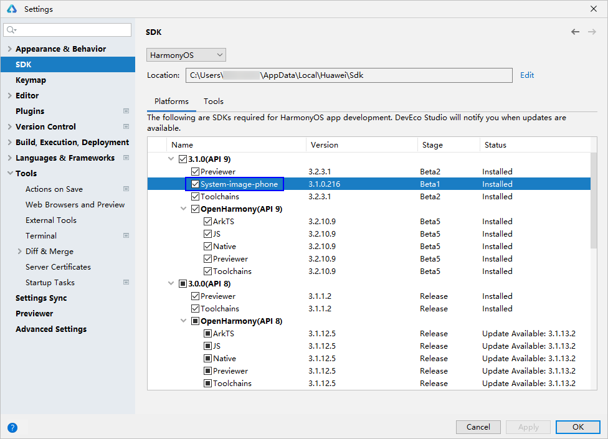Image resolution: width=608 pixels, height=439 pixels.
Task: Expand Appearance & Behavior section
Action: click(10, 49)
